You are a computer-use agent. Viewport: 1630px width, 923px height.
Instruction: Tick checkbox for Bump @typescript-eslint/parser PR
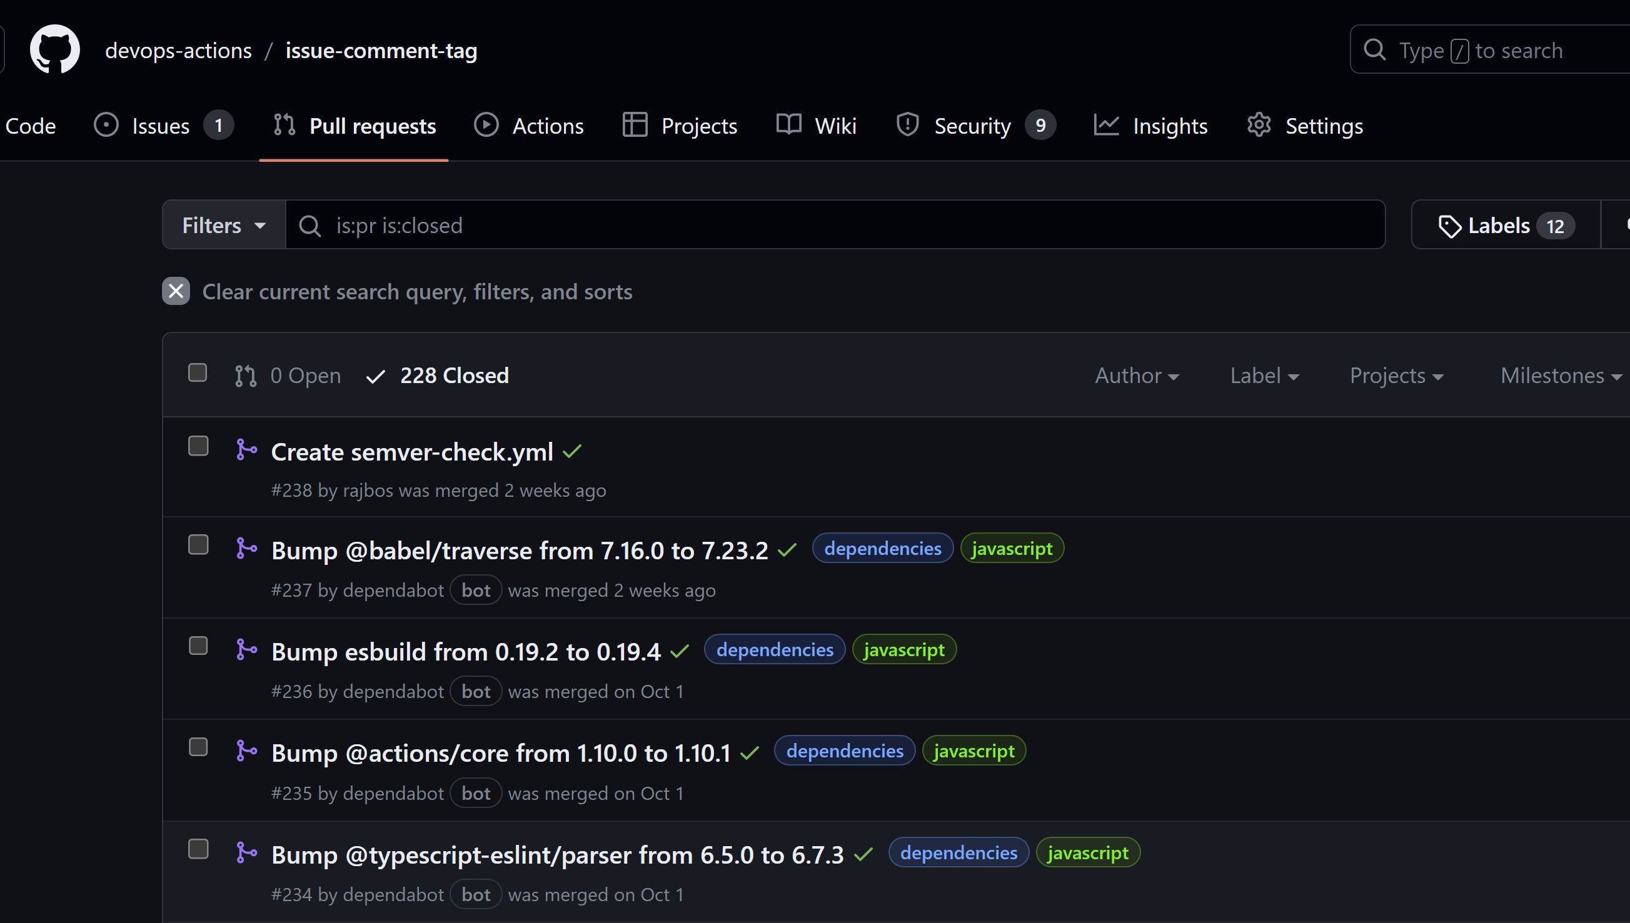click(199, 849)
